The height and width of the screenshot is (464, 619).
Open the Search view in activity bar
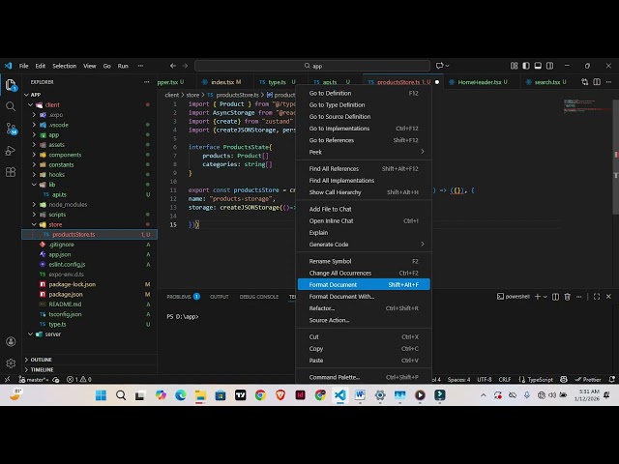coord(11,106)
